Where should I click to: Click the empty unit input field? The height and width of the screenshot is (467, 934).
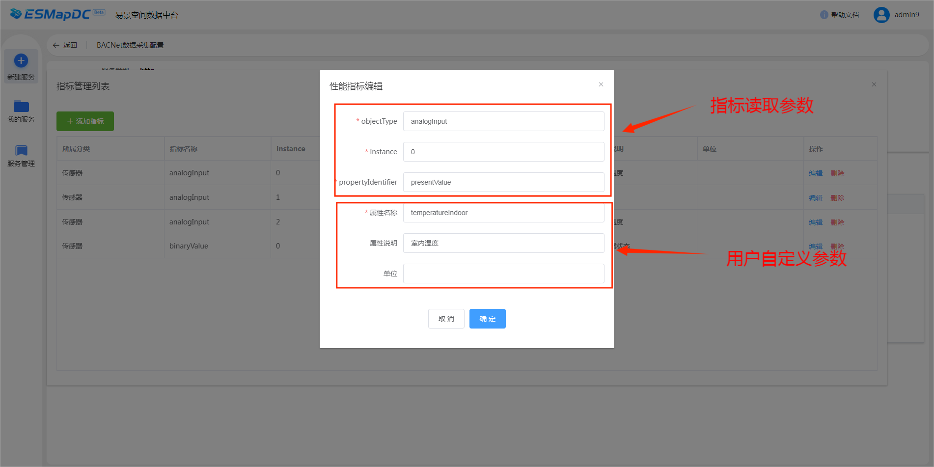pos(503,274)
